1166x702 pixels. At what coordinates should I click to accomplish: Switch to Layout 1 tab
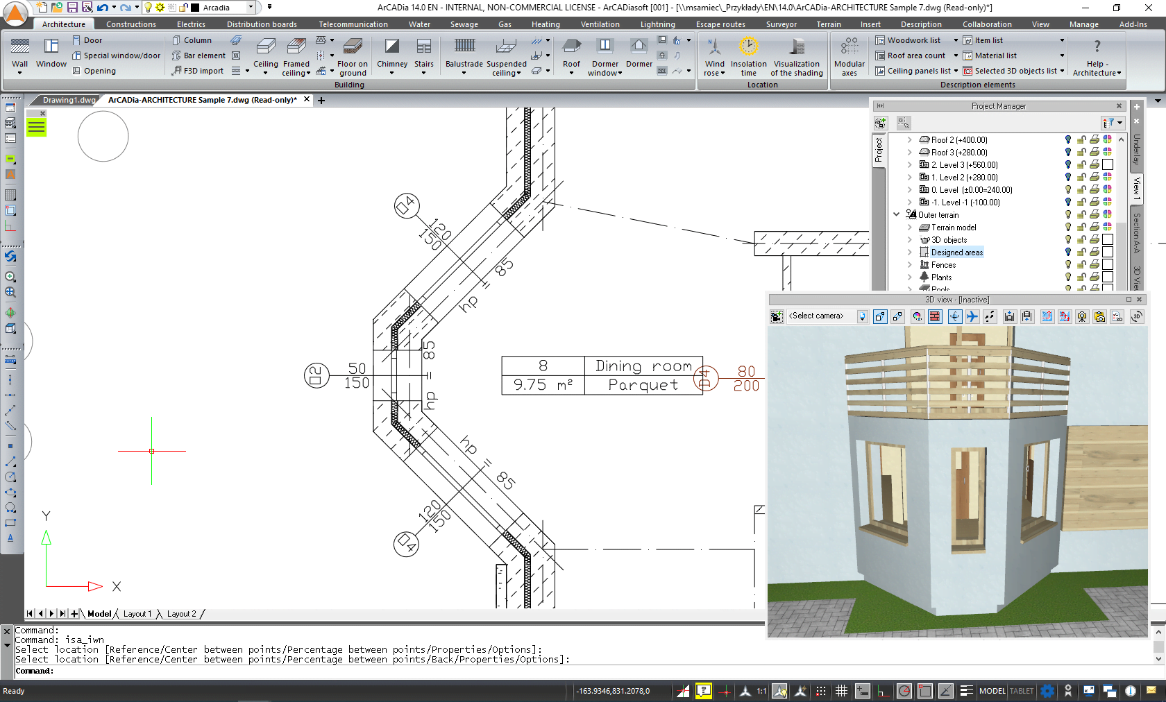click(x=137, y=614)
